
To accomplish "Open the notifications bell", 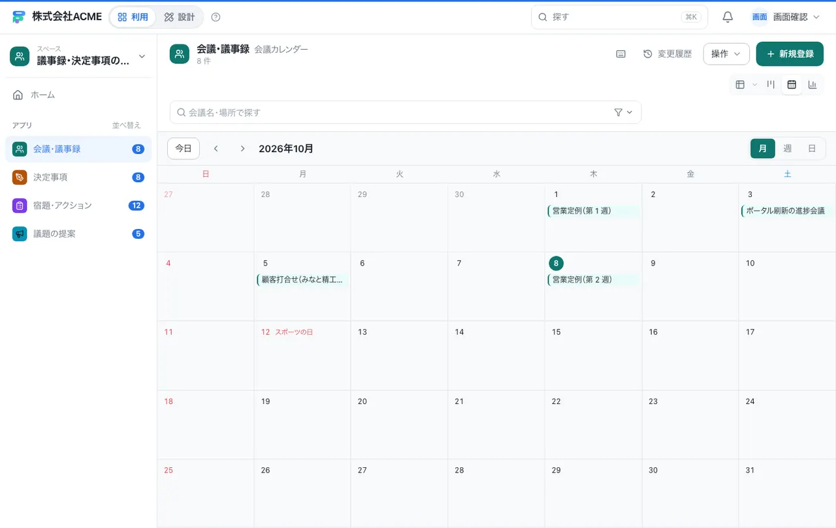I will coord(728,17).
